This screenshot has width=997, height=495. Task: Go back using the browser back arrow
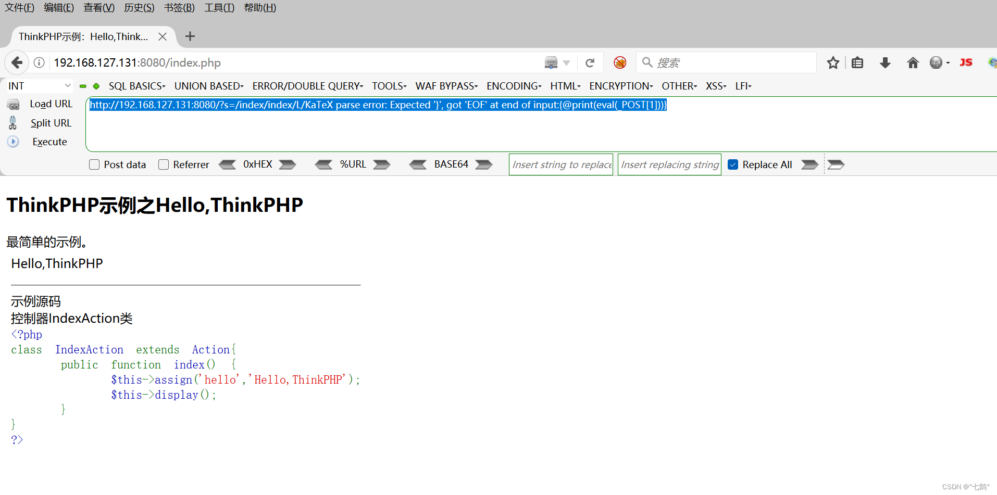17,62
